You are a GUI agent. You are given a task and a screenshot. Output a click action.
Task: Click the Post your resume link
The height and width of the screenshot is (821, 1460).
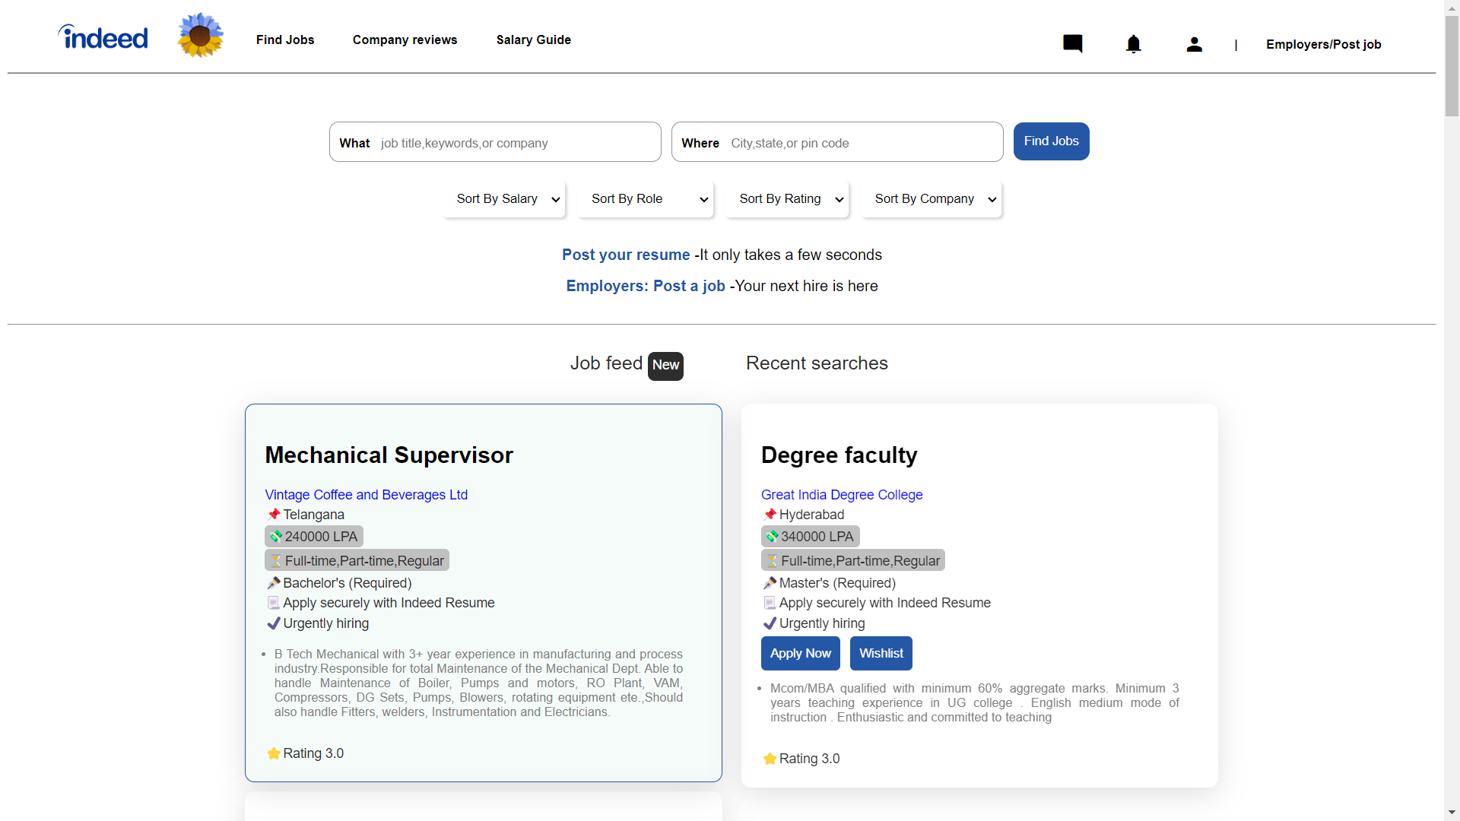coord(626,255)
